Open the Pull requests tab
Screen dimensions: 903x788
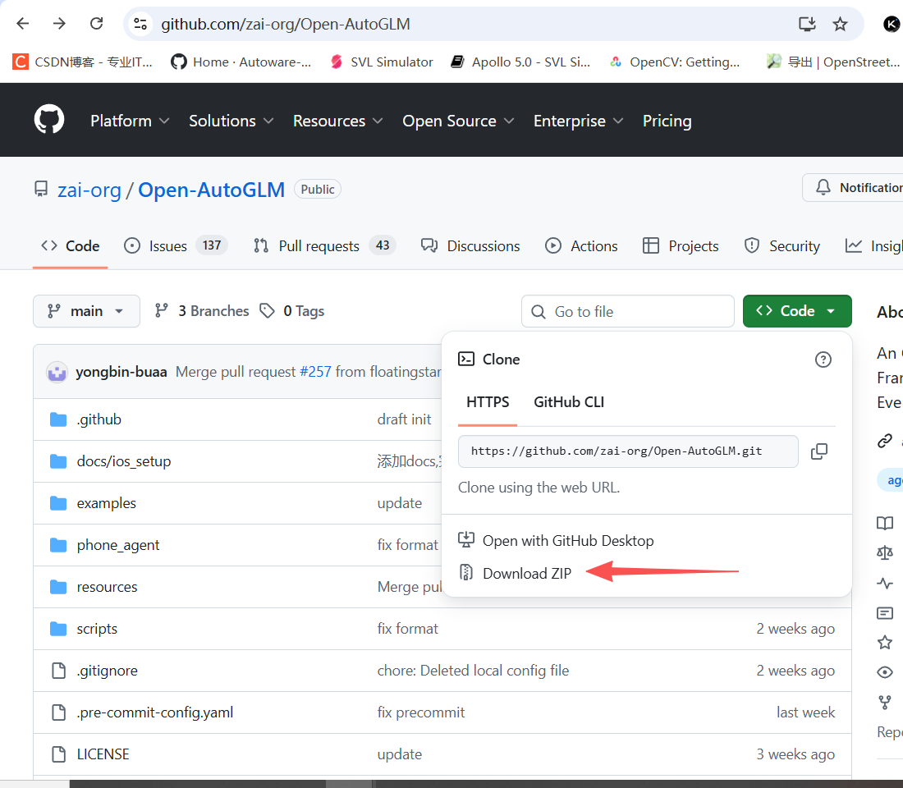tap(324, 246)
